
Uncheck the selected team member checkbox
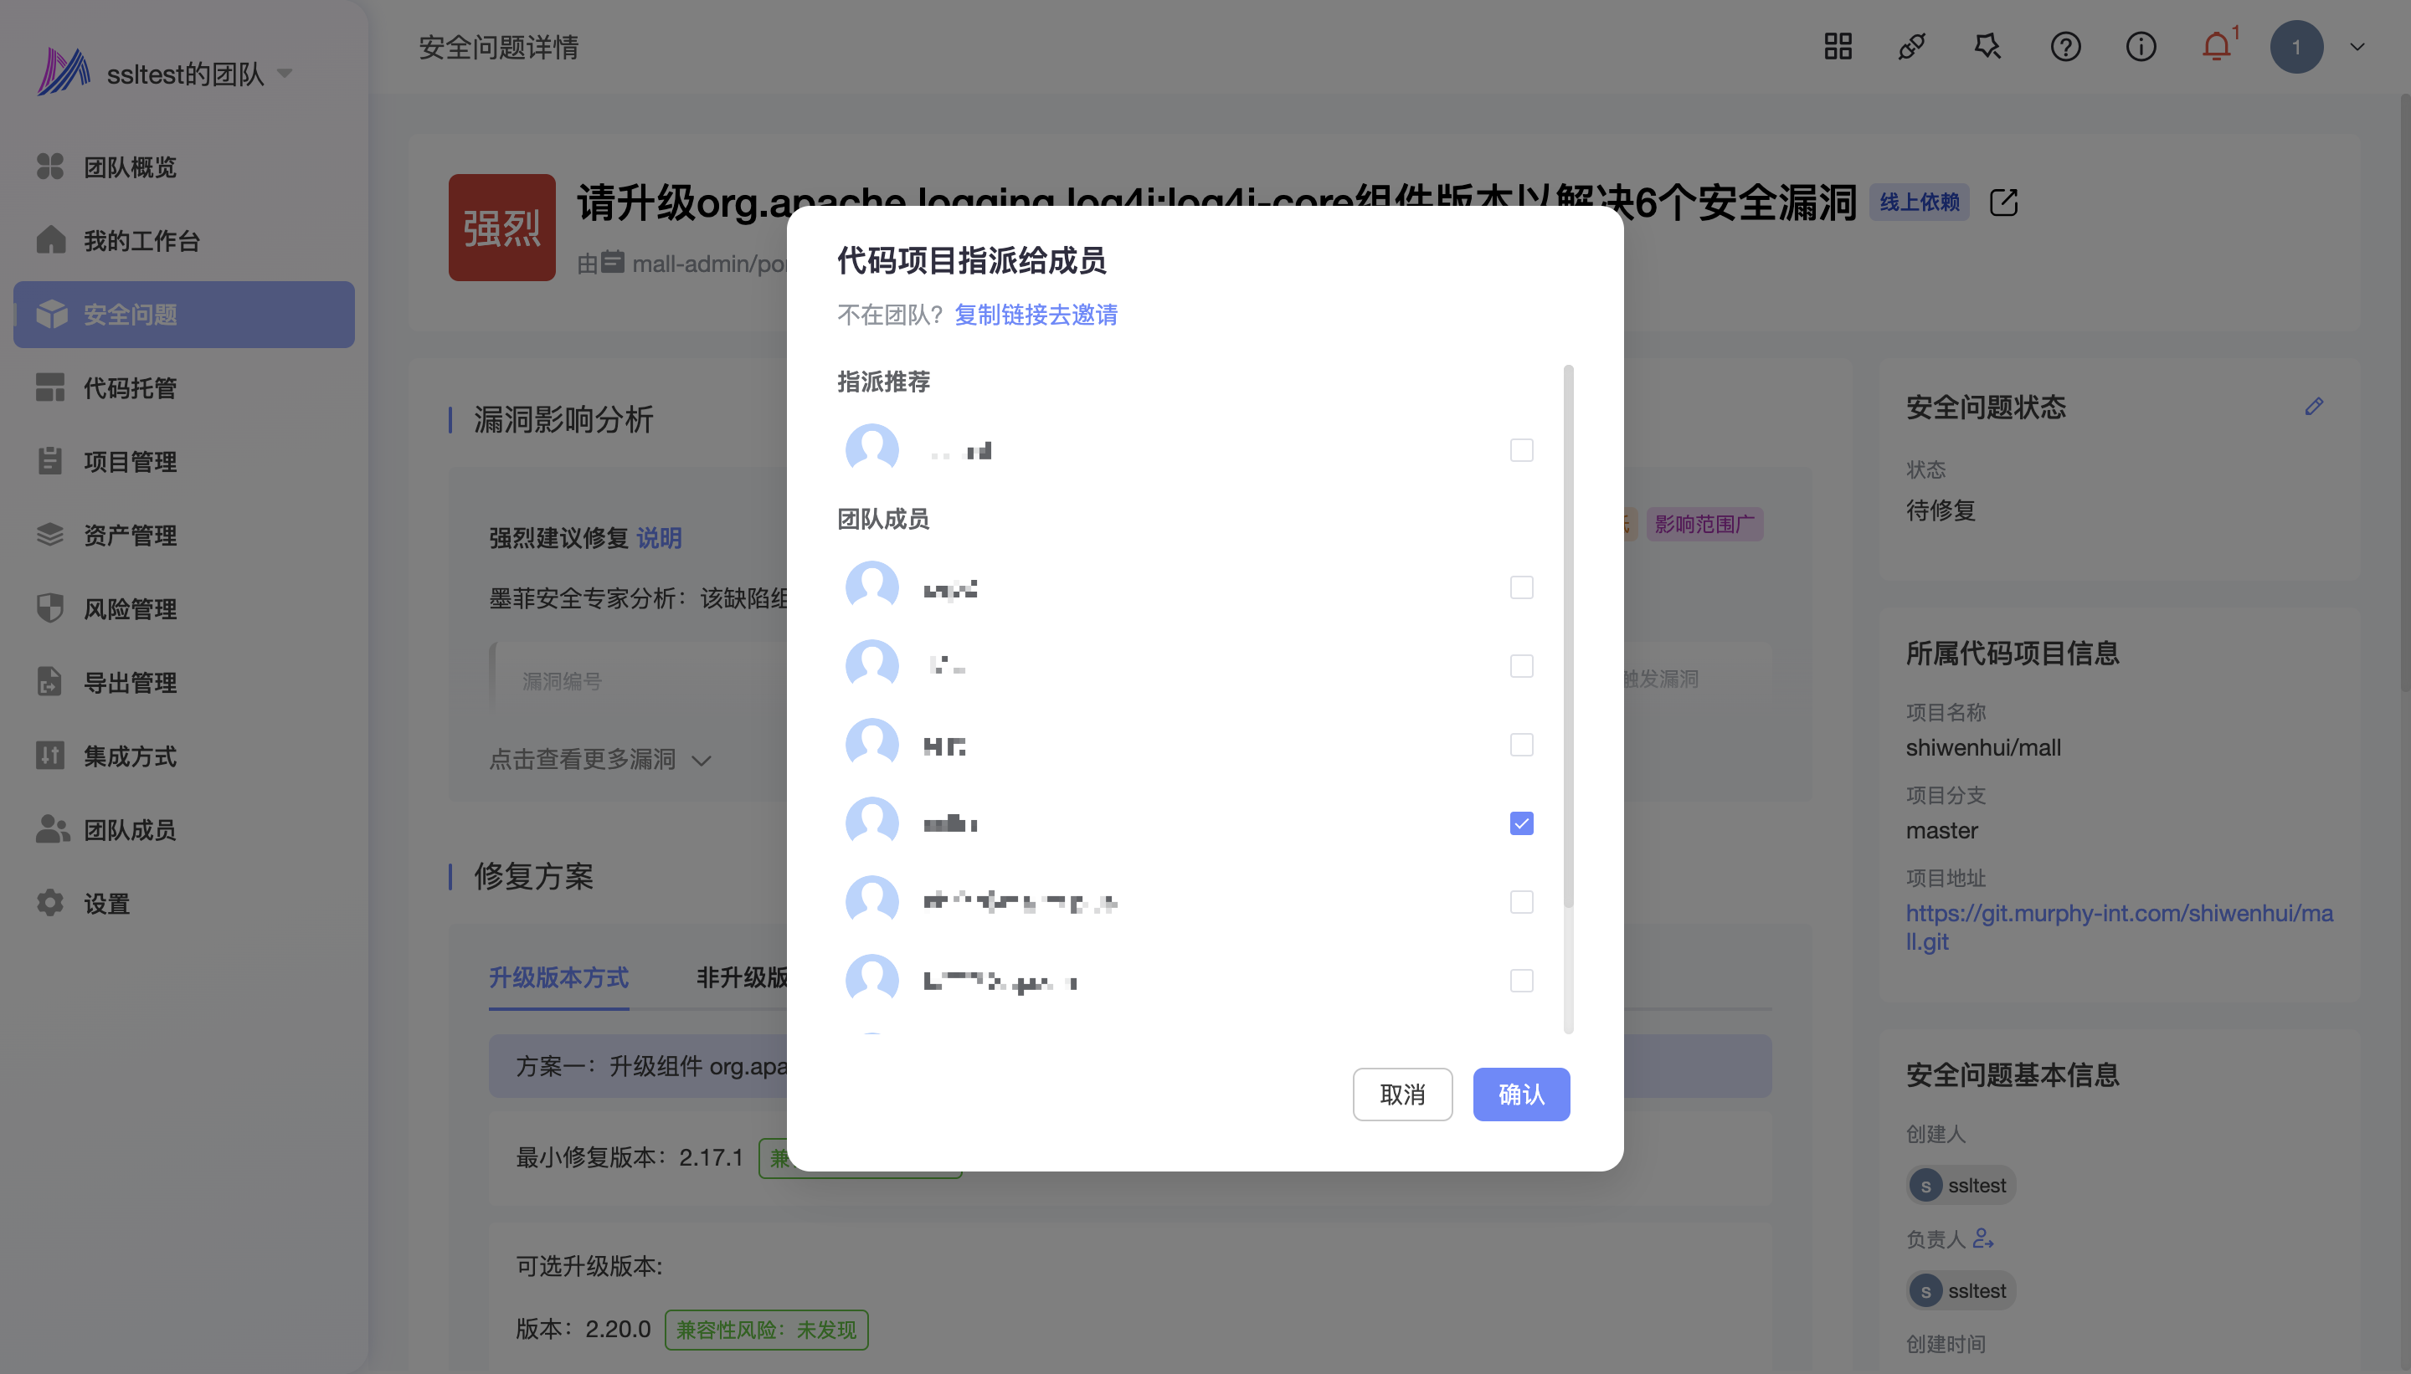click(1521, 824)
